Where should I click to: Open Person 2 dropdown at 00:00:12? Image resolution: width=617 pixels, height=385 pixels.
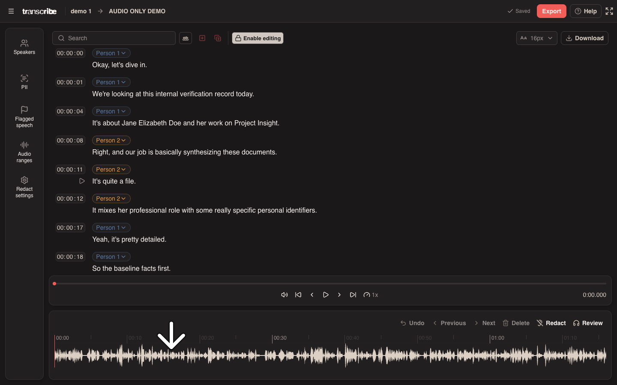tap(111, 198)
